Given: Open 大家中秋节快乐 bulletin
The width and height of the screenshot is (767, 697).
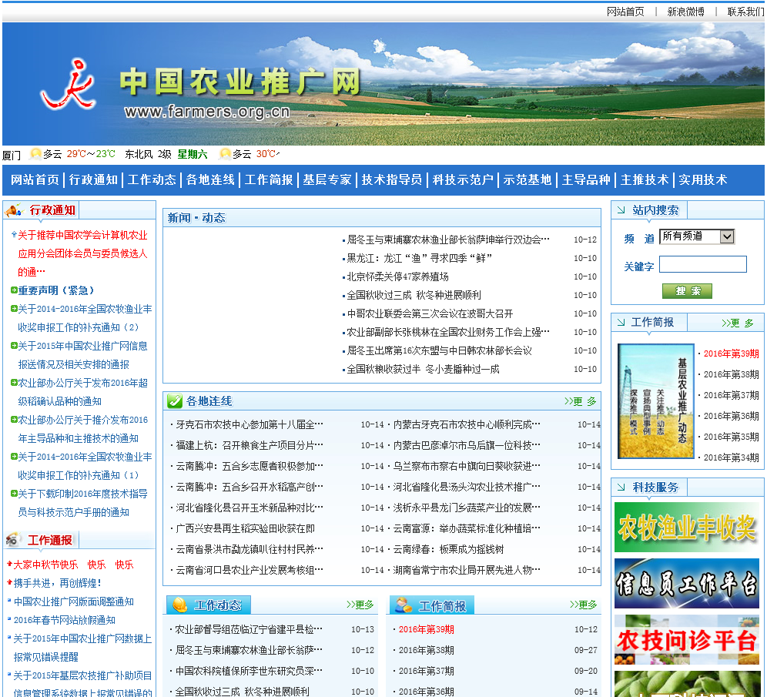Looking at the screenshot, I should click(x=73, y=565).
